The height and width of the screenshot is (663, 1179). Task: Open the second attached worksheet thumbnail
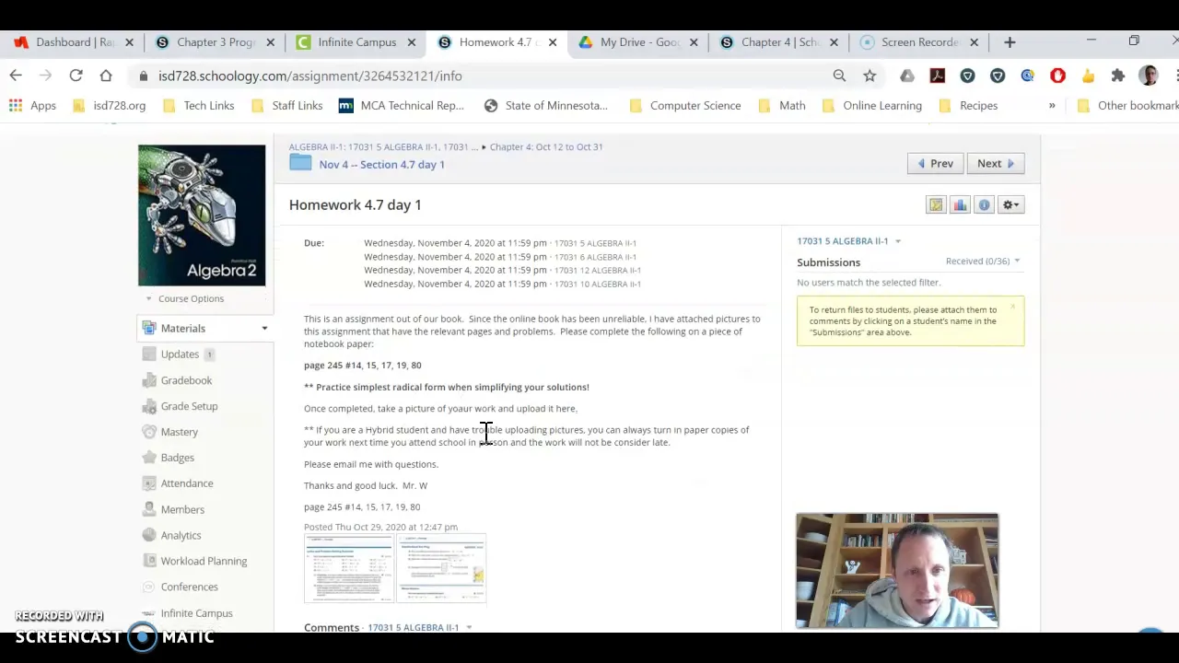pos(442,567)
